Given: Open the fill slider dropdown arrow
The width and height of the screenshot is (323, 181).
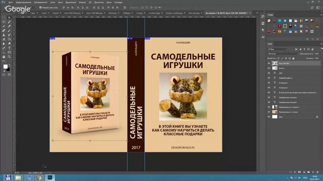Looking at the screenshot, I should (x=321, y=58).
